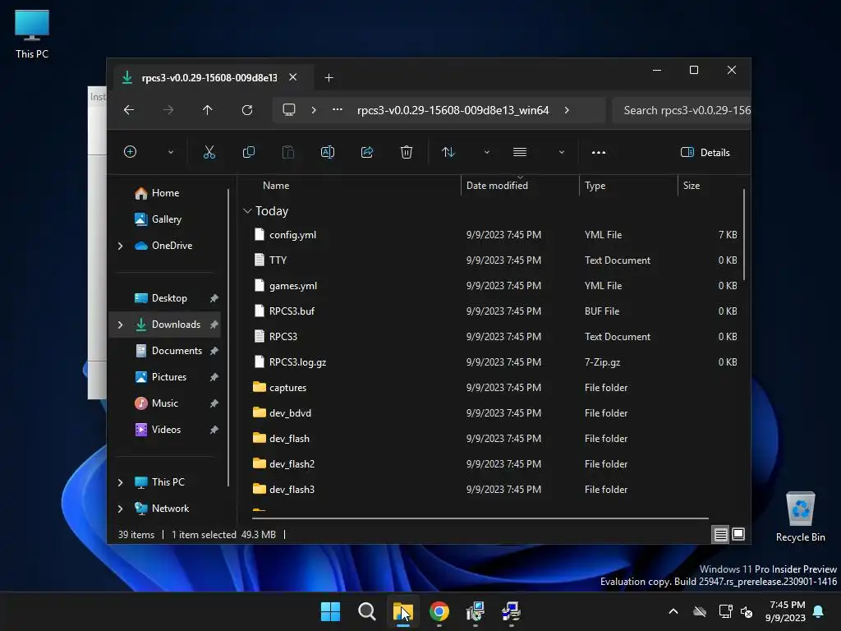Image resolution: width=841 pixels, height=631 pixels.
Task: Click the Delete trash icon
Action: 407,152
